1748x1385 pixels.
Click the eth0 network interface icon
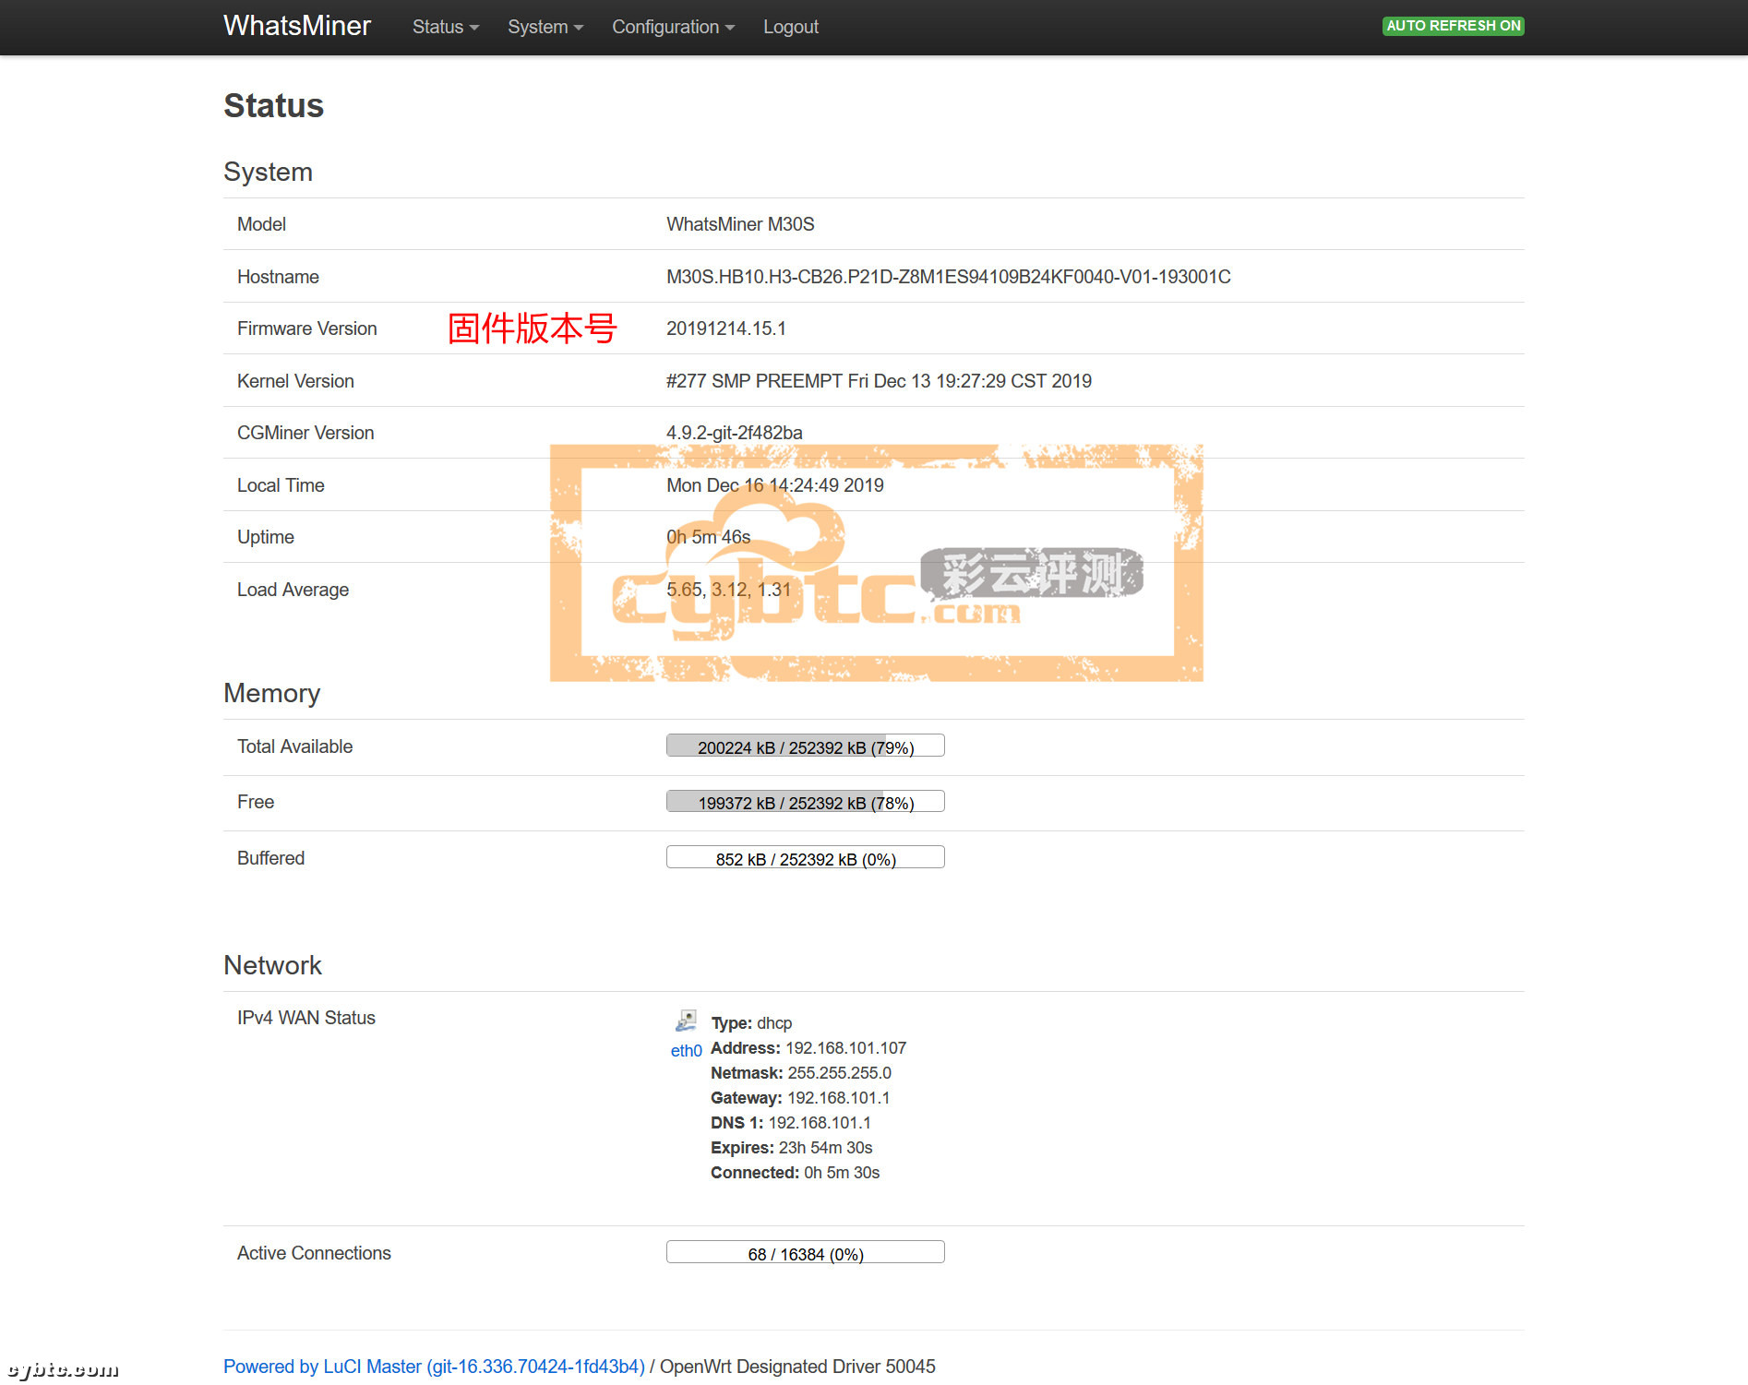(686, 1021)
